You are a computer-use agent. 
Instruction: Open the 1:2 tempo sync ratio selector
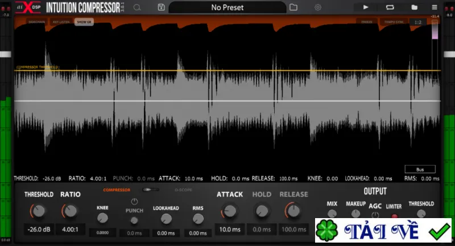tap(417, 22)
